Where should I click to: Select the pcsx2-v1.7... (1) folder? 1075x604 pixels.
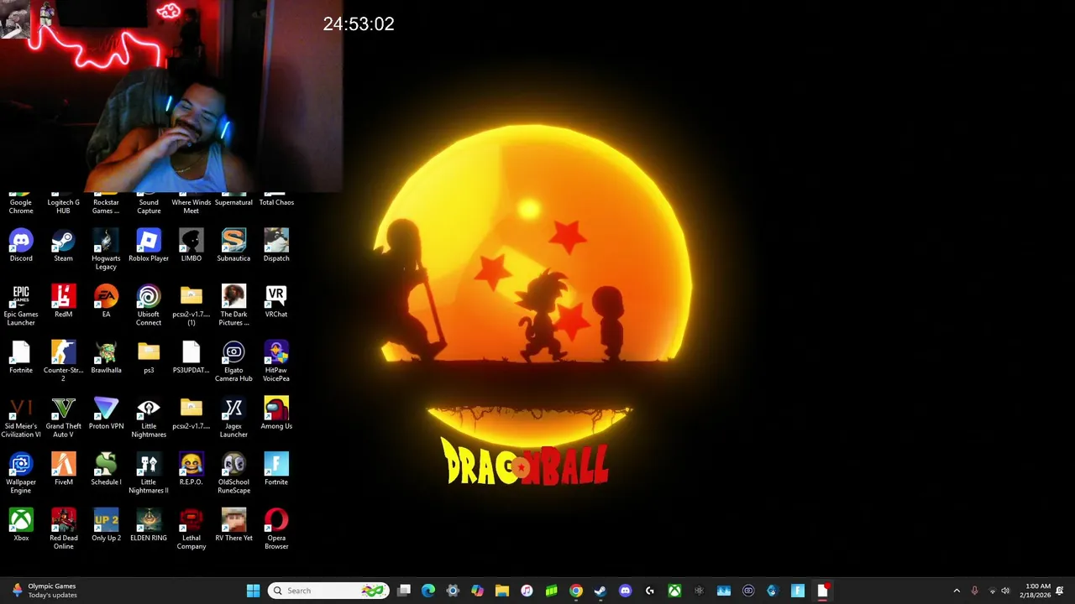coord(191,305)
